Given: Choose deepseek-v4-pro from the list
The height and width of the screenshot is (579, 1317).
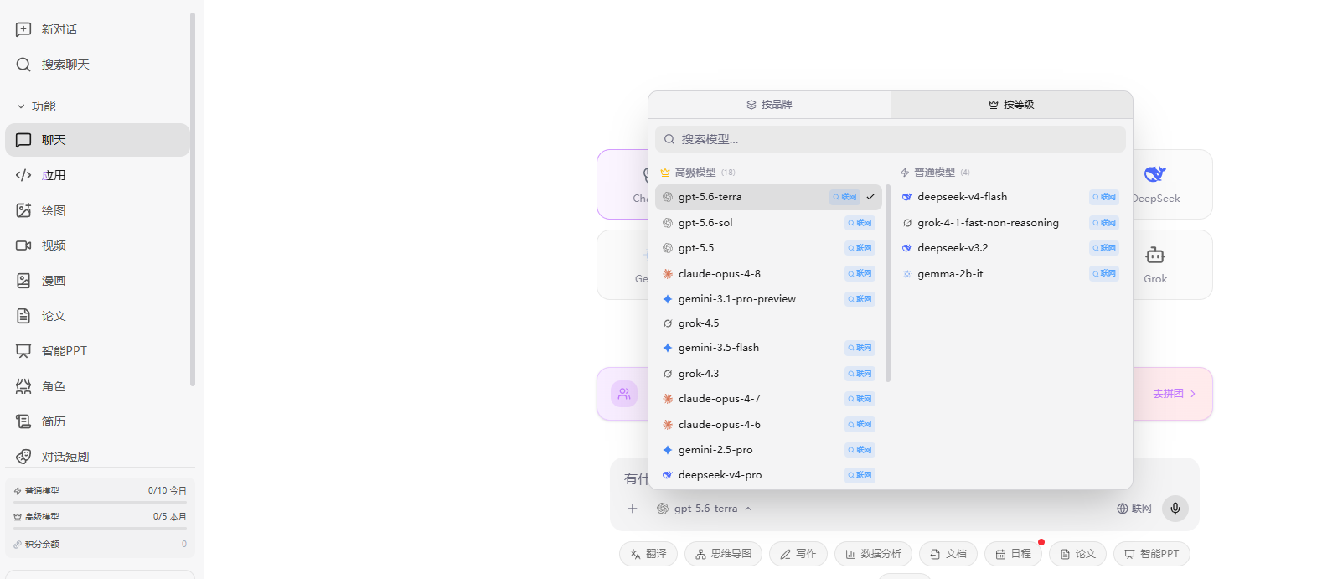Looking at the screenshot, I should click(x=768, y=475).
